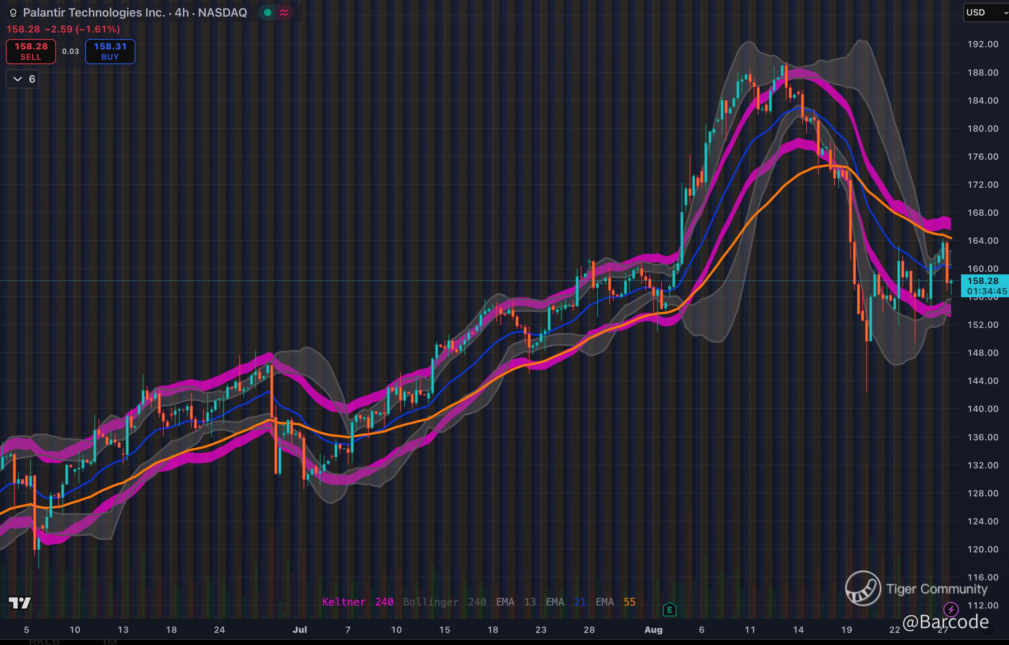Open the USD currency dropdown

986,13
